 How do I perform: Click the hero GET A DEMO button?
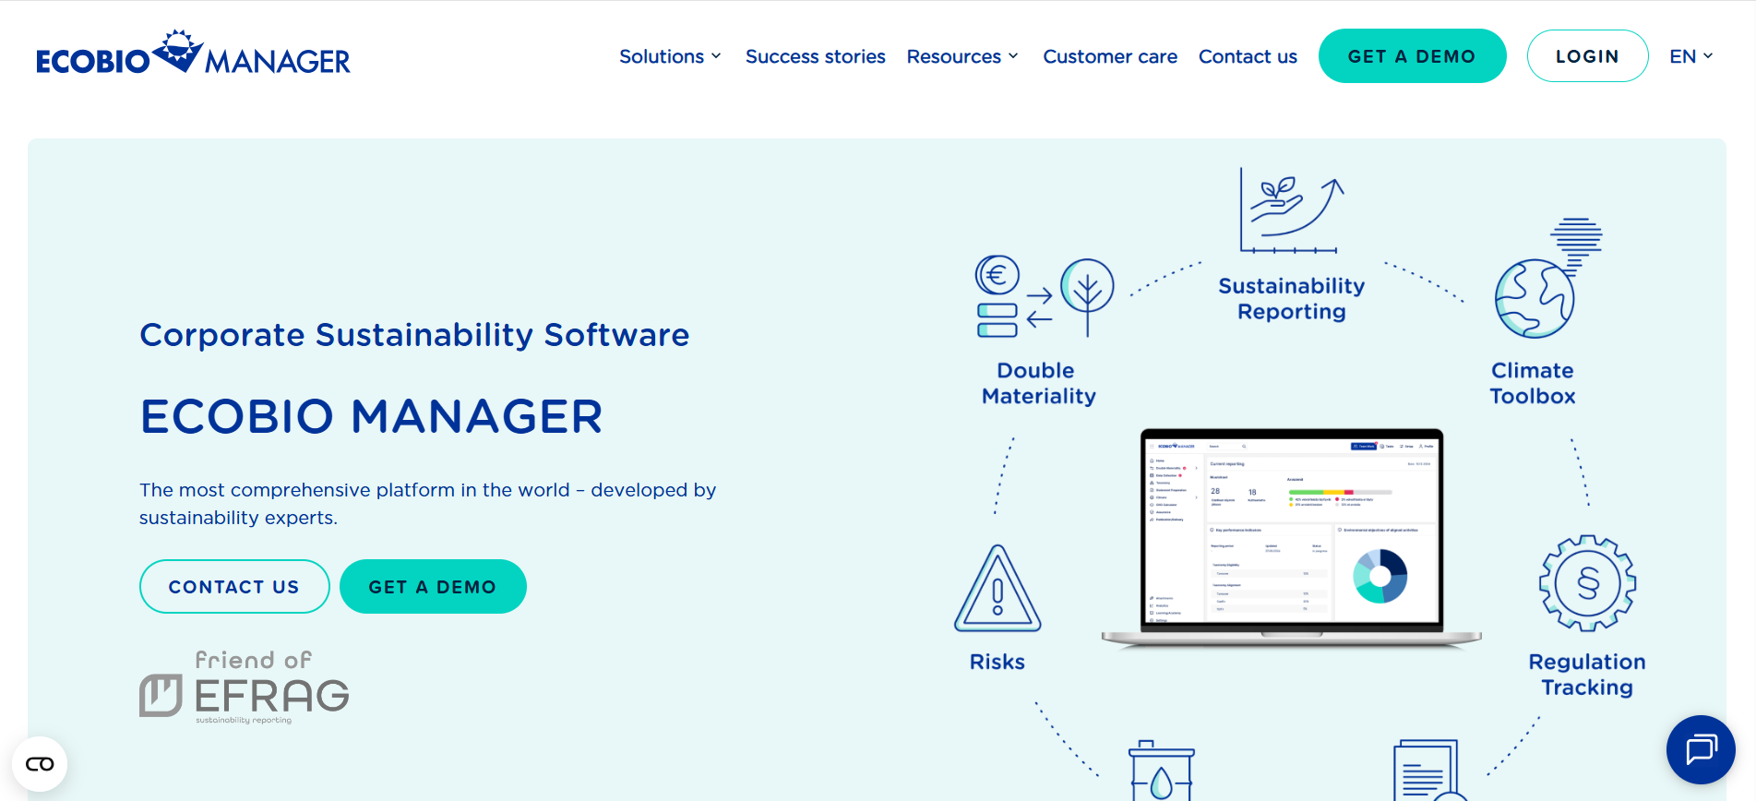(433, 587)
